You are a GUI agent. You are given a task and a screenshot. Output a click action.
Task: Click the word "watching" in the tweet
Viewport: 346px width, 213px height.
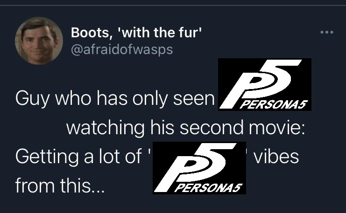pos(106,128)
